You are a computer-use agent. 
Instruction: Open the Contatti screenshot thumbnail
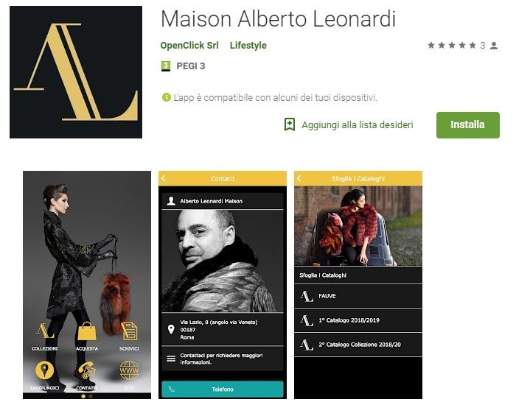pos(223,285)
